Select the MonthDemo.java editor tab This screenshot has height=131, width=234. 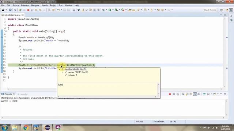tap(12, 15)
